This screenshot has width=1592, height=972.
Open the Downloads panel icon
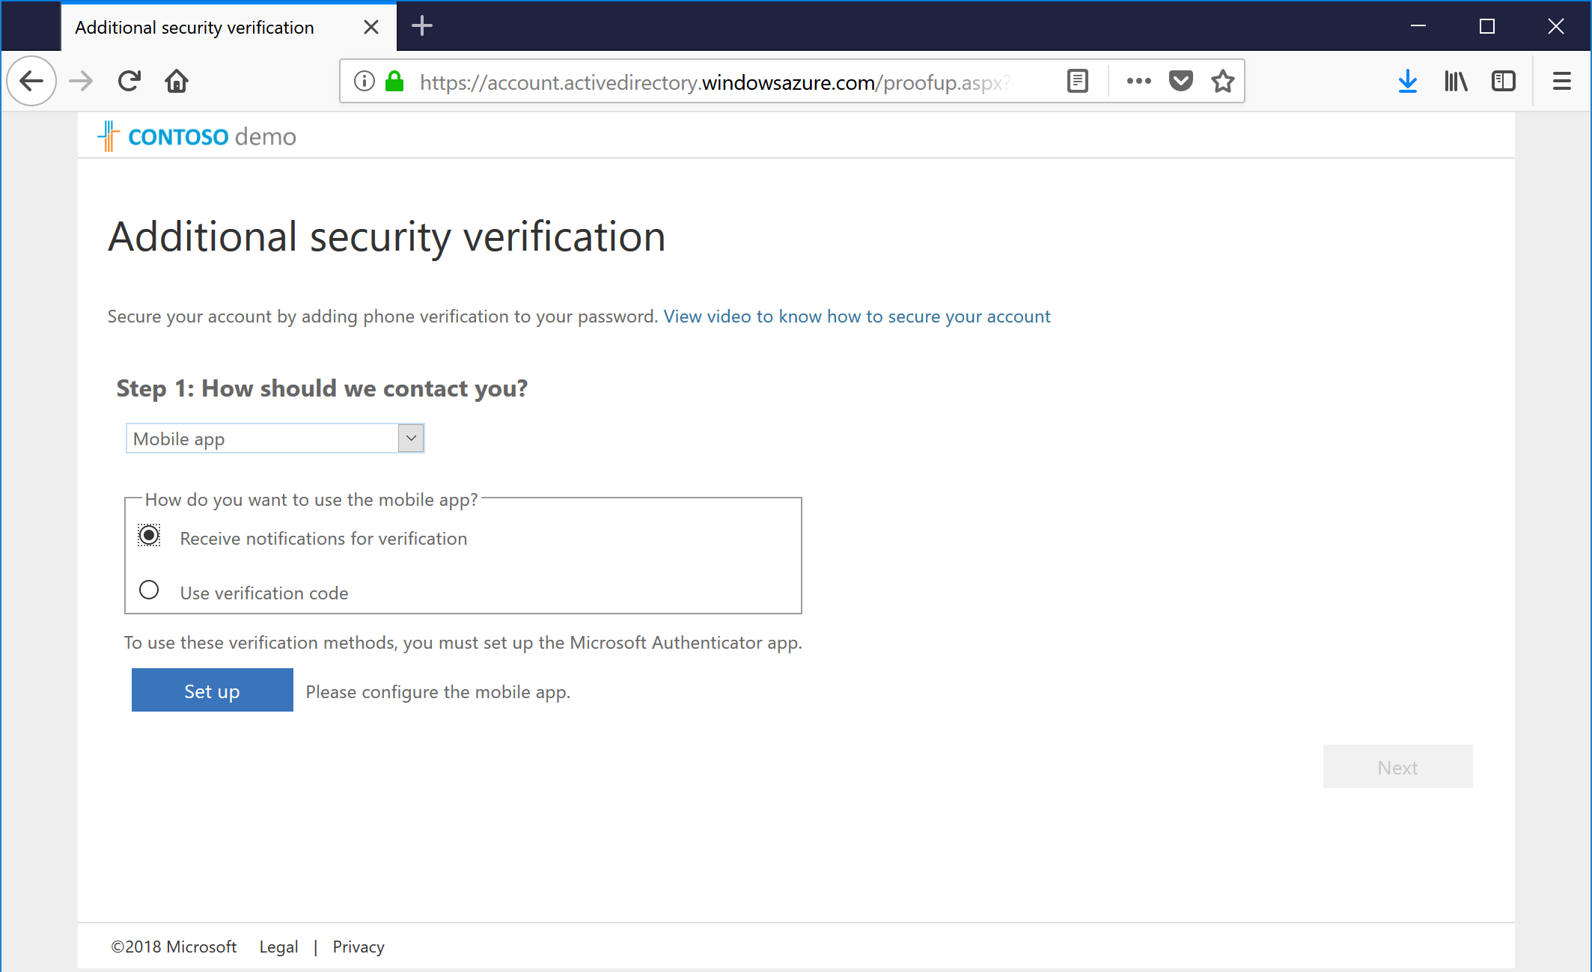1408,81
